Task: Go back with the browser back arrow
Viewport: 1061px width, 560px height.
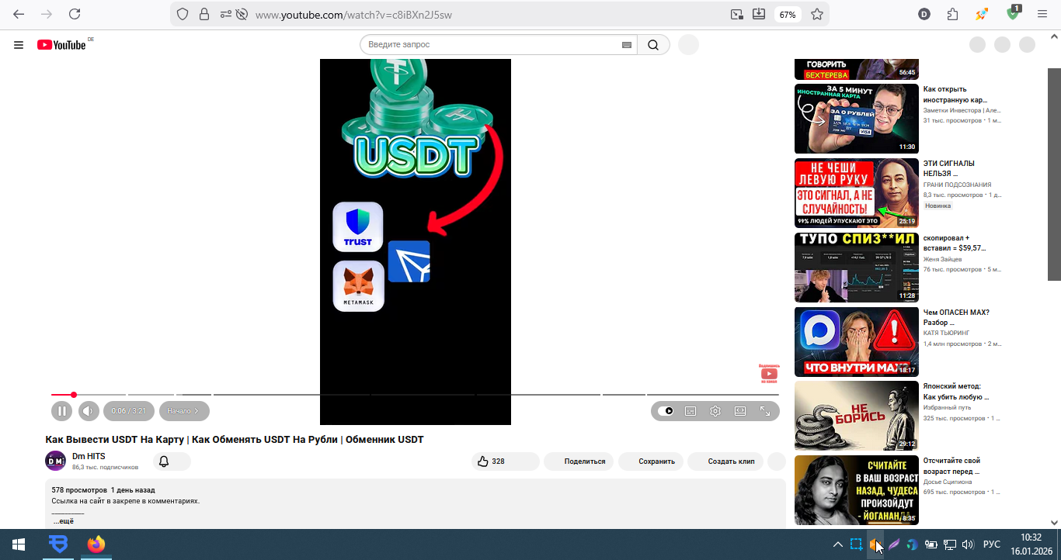Action: click(x=19, y=14)
